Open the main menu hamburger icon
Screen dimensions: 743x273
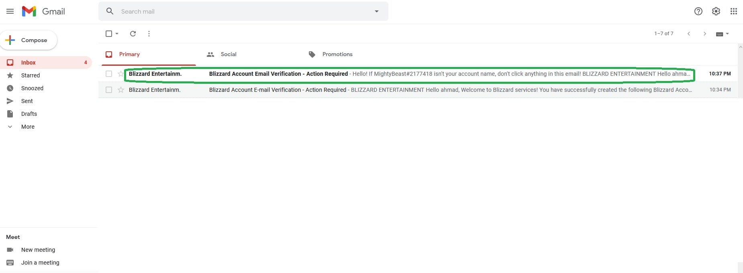[x=10, y=11]
